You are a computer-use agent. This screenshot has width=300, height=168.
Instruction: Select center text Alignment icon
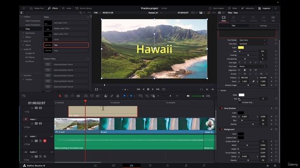pyautogui.click(x=245, y=70)
